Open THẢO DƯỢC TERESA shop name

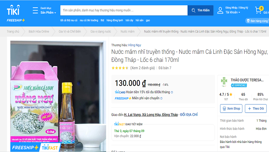247,80
